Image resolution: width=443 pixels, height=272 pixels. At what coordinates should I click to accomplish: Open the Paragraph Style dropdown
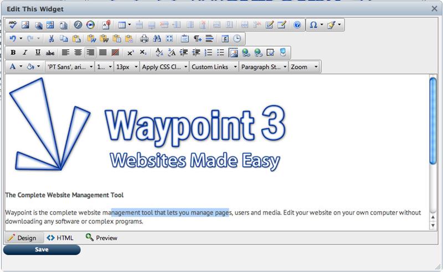(264, 67)
